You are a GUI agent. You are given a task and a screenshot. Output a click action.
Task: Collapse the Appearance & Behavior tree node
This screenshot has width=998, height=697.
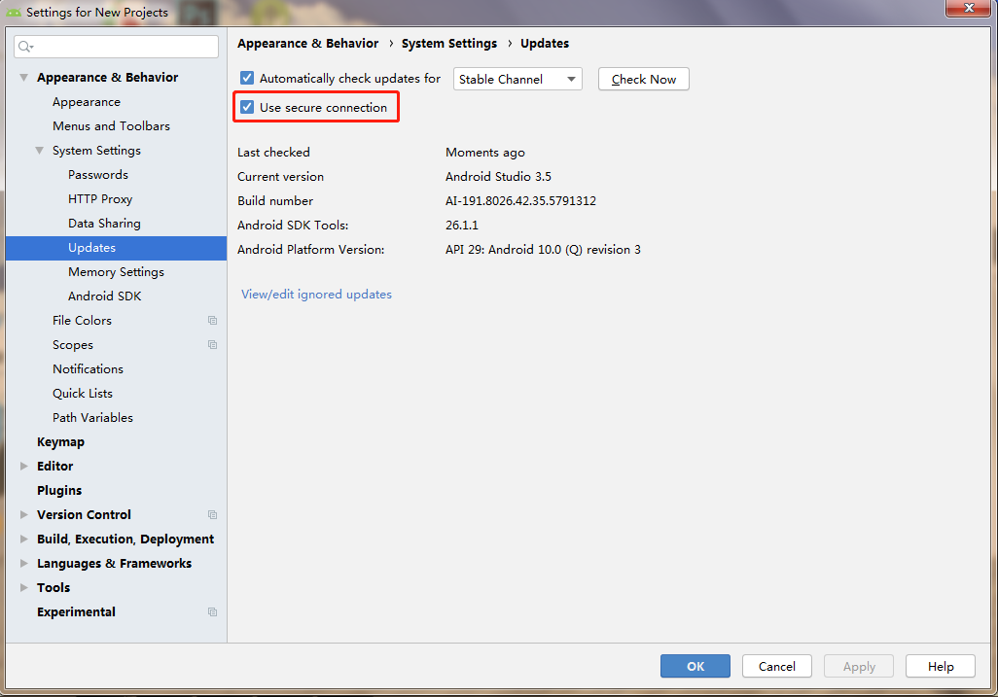(x=24, y=78)
